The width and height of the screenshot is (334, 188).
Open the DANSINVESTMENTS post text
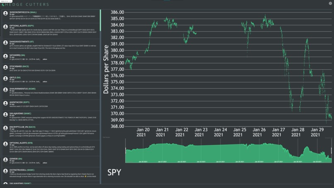point(53,47)
